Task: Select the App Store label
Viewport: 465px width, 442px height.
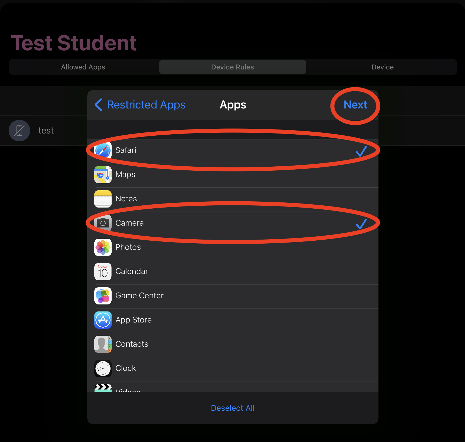Action: pyautogui.click(x=133, y=320)
